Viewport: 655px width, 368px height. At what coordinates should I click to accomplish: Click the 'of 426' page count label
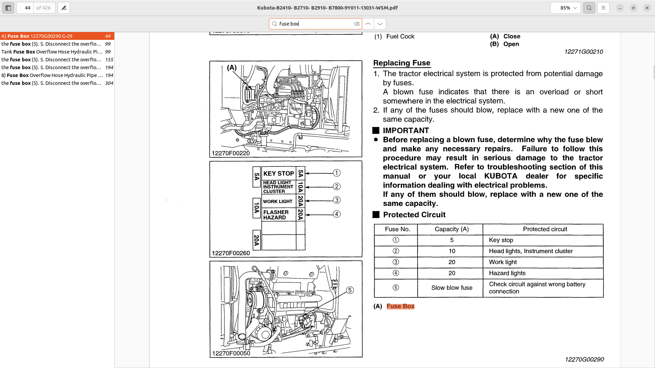point(43,8)
